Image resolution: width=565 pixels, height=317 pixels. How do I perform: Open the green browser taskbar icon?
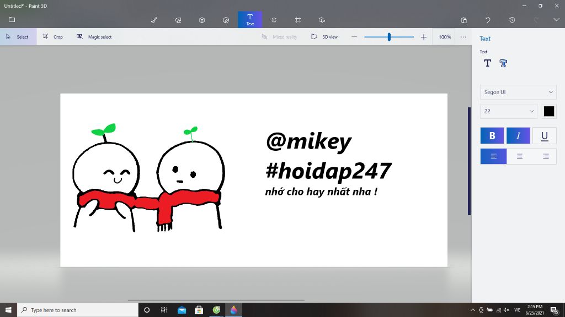click(216, 310)
